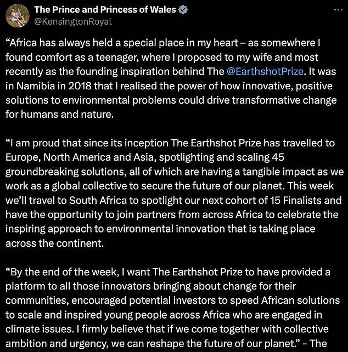
Task: Open the three-dot more options menu
Action: [x=338, y=10]
